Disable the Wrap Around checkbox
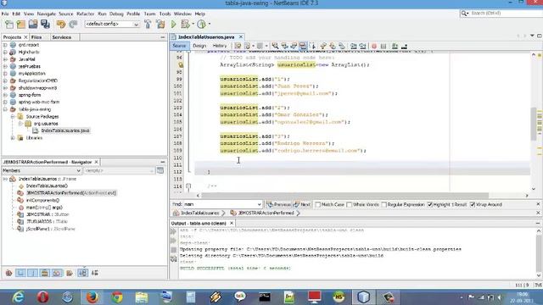 click(473, 205)
